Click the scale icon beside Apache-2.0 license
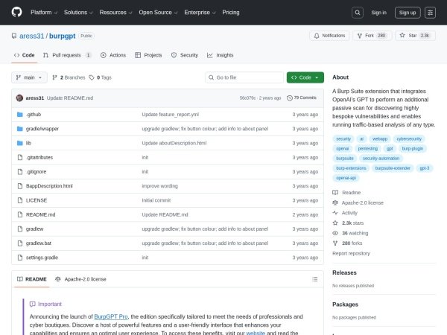The width and height of the screenshot is (447, 335). pos(335,202)
